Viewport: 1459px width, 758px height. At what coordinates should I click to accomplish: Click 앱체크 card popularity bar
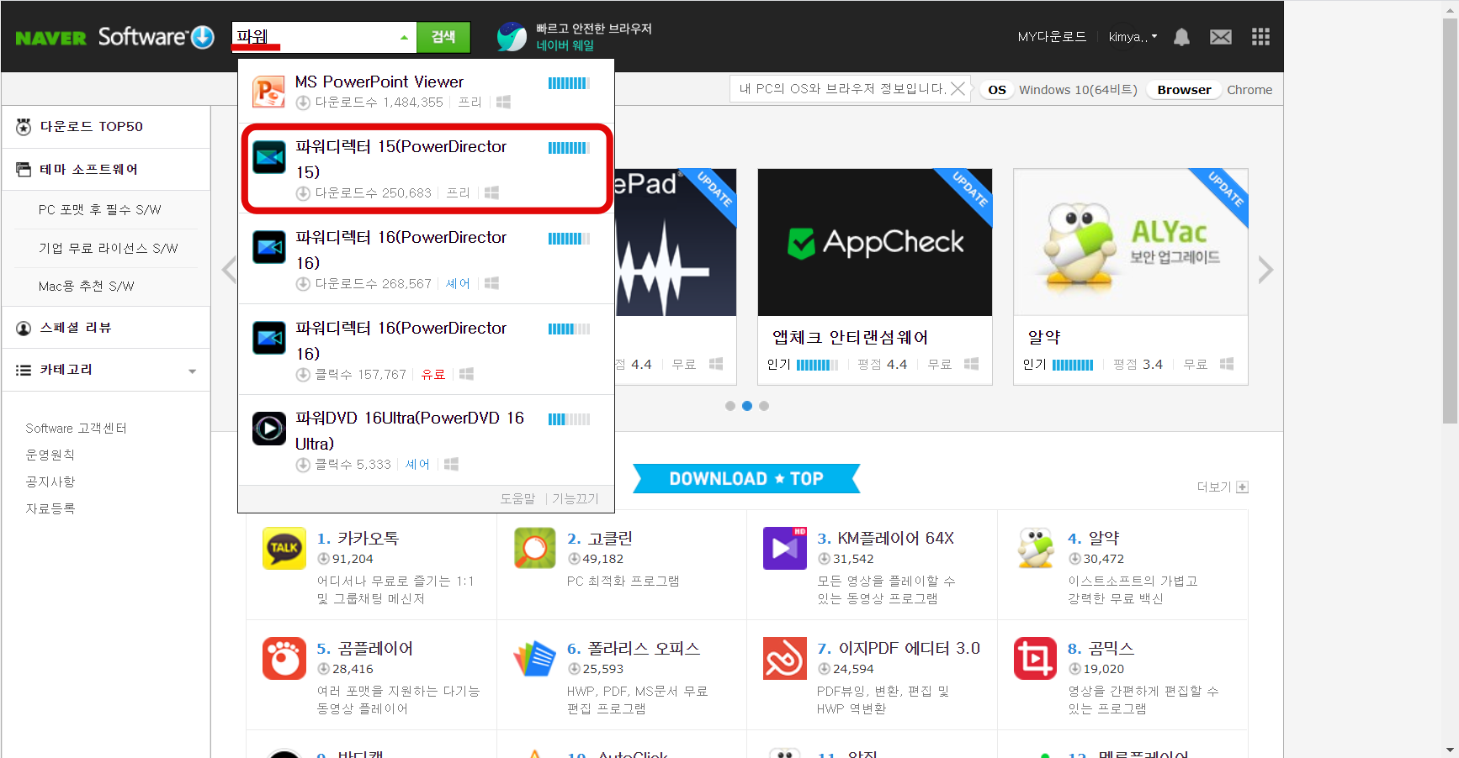pos(817,365)
